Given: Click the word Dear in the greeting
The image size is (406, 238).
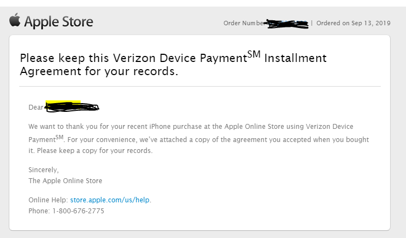Looking at the screenshot, I should (x=36, y=107).
